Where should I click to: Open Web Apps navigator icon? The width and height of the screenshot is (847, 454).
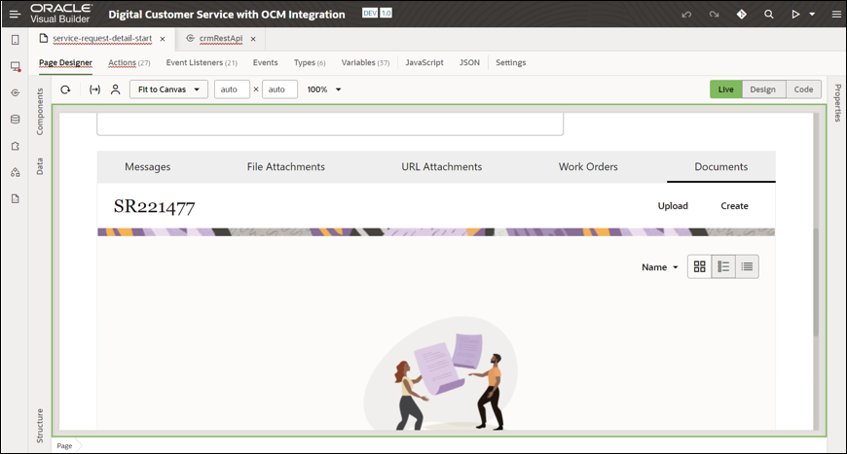[x=16, y=66]
